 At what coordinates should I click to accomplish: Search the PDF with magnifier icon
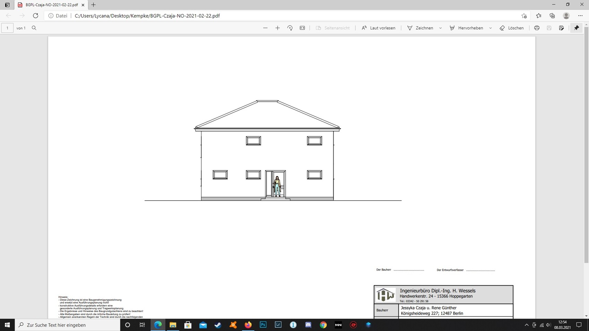click(x=34, y=28)
